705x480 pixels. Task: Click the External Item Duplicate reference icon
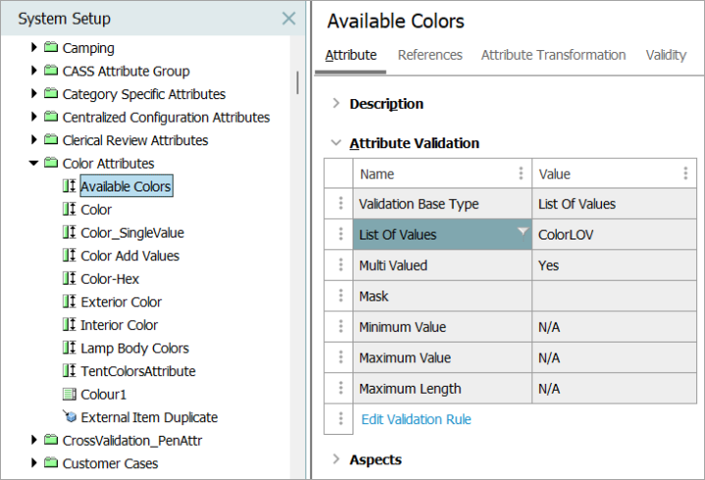tap(70, 416)
